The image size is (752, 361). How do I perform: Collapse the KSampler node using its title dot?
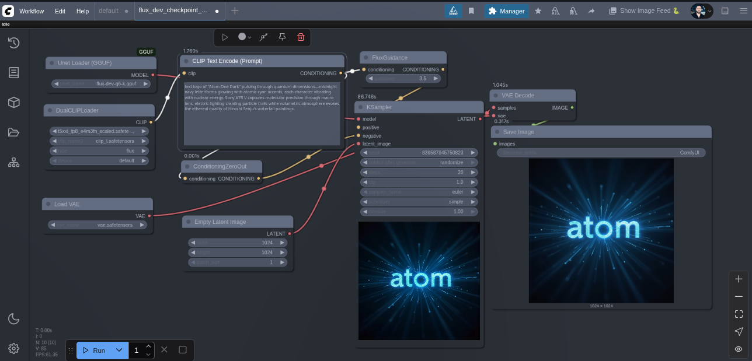click(x=361, y=107)
